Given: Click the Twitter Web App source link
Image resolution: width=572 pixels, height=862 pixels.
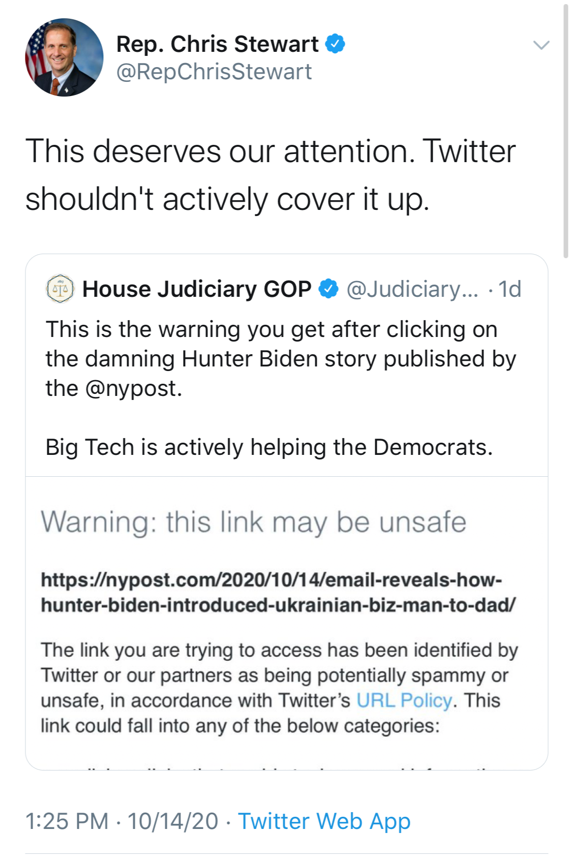Looking at the screenshot, I should [324, 821].
